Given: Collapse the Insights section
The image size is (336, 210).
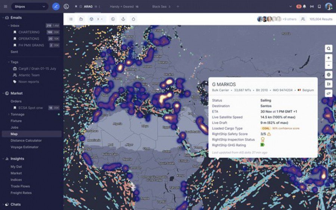Looking at the screenshot, I should (x=3, y=159).
